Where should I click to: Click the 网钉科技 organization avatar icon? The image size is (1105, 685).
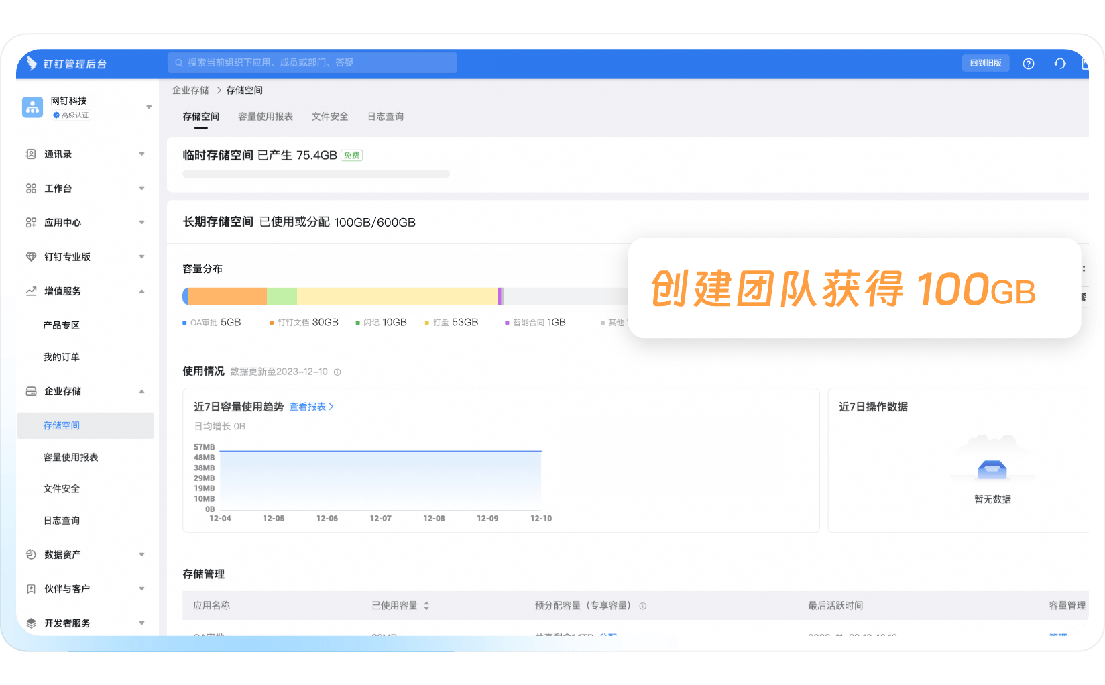coord(32,107)
